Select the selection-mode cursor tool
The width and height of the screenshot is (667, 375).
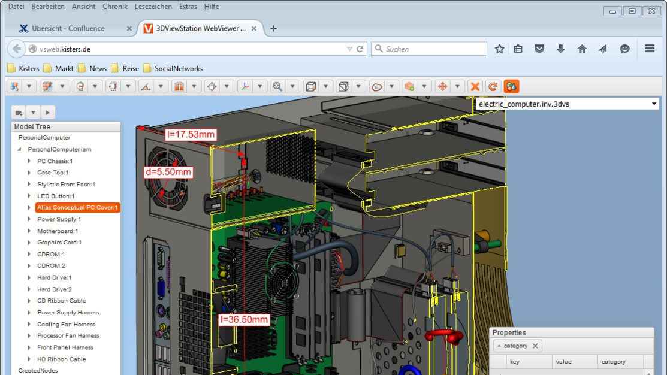15,87
